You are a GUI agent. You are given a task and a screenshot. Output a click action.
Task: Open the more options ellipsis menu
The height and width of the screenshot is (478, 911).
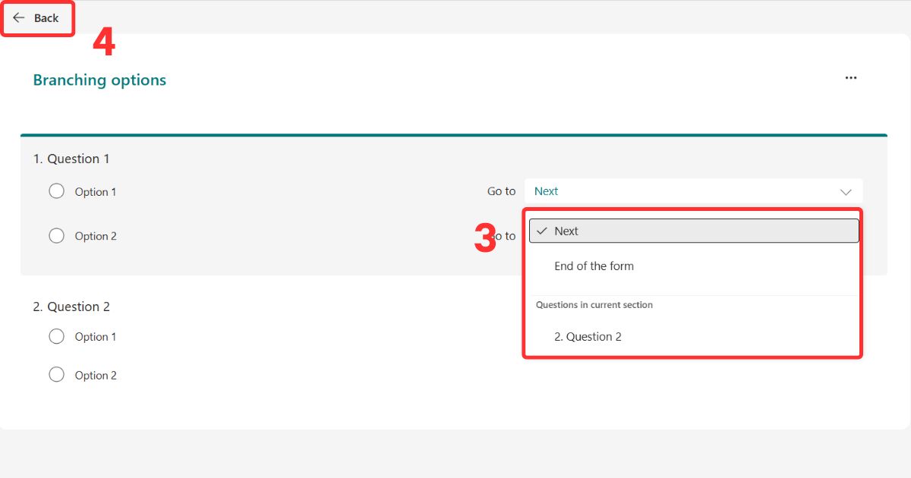pyautogui.click(x=850, y=77)
